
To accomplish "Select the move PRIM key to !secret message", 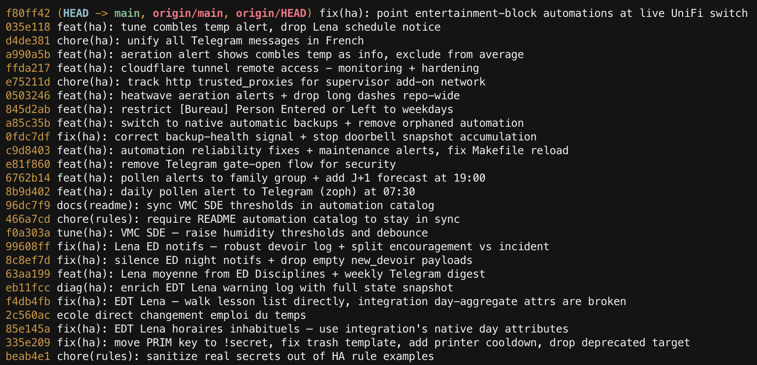I will click(x=373, y=343).
